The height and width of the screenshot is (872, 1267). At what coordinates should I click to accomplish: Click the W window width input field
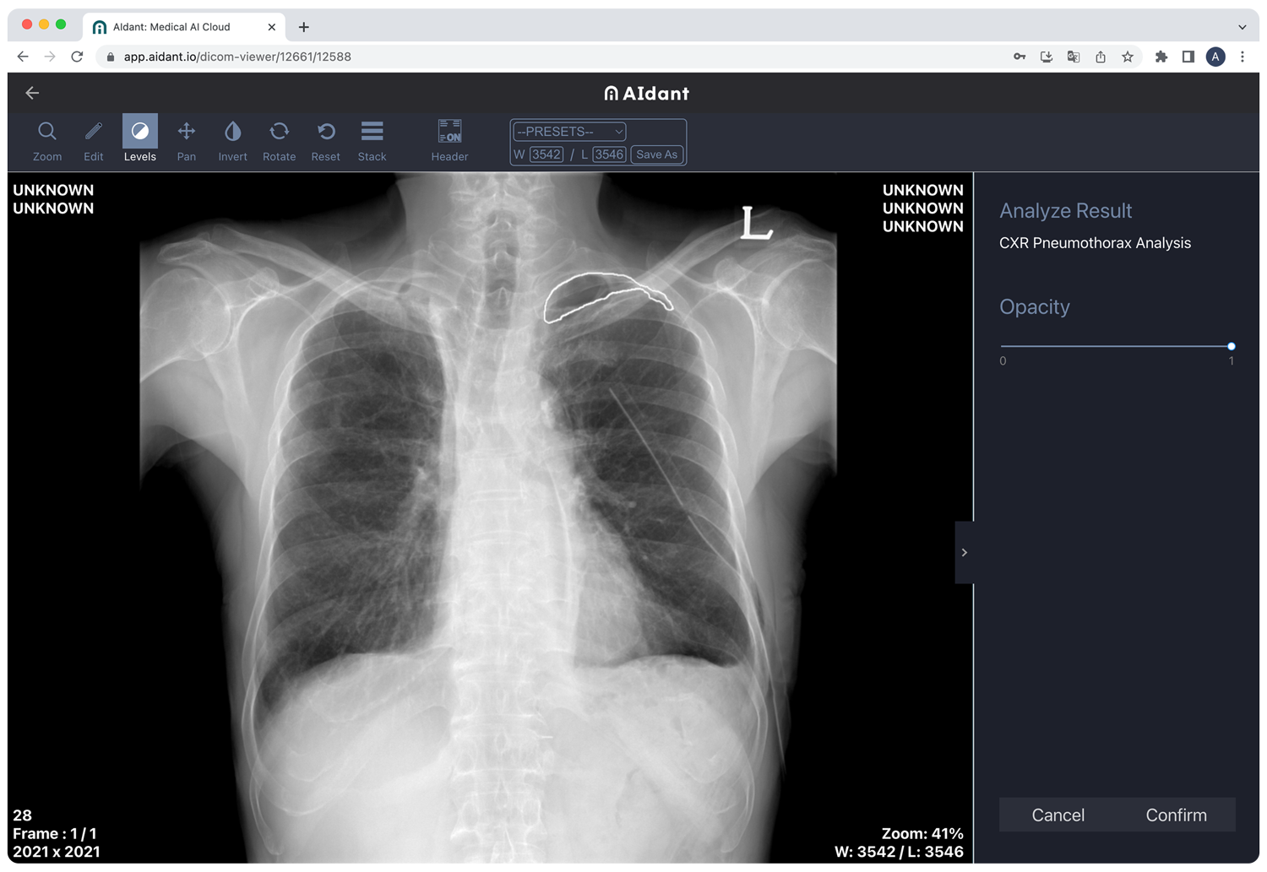[546, 154]
